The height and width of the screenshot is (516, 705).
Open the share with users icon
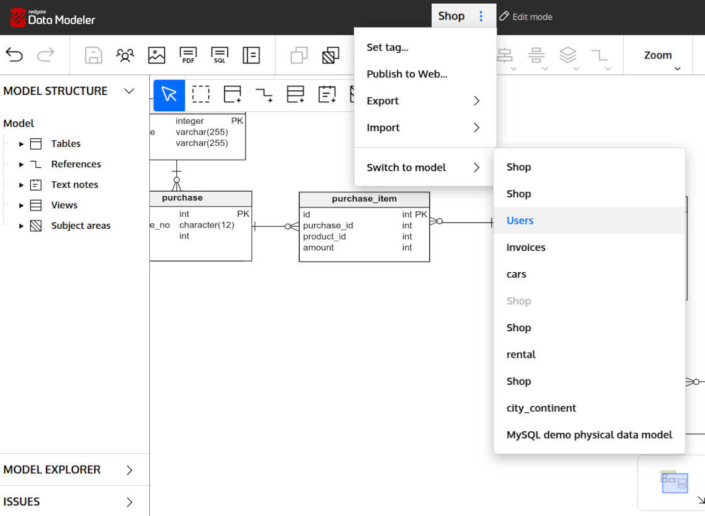coord(125,55)
